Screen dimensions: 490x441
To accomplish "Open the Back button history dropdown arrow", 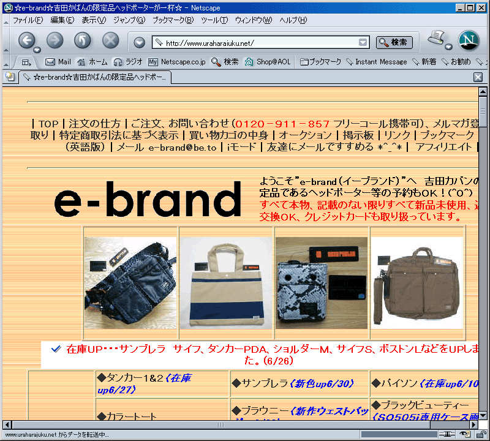I will coord(37,50).
